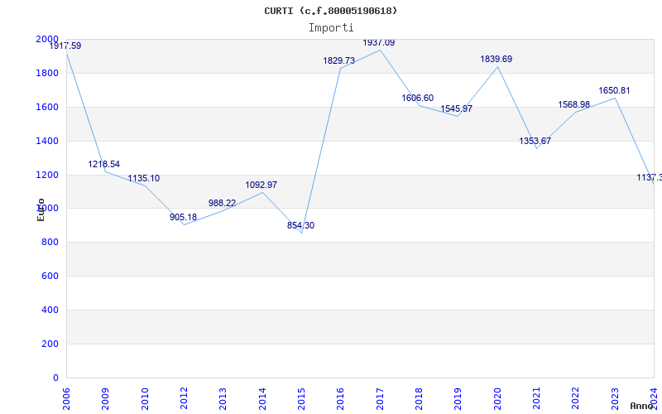Click y-axis value 1800

click(47, 73)
